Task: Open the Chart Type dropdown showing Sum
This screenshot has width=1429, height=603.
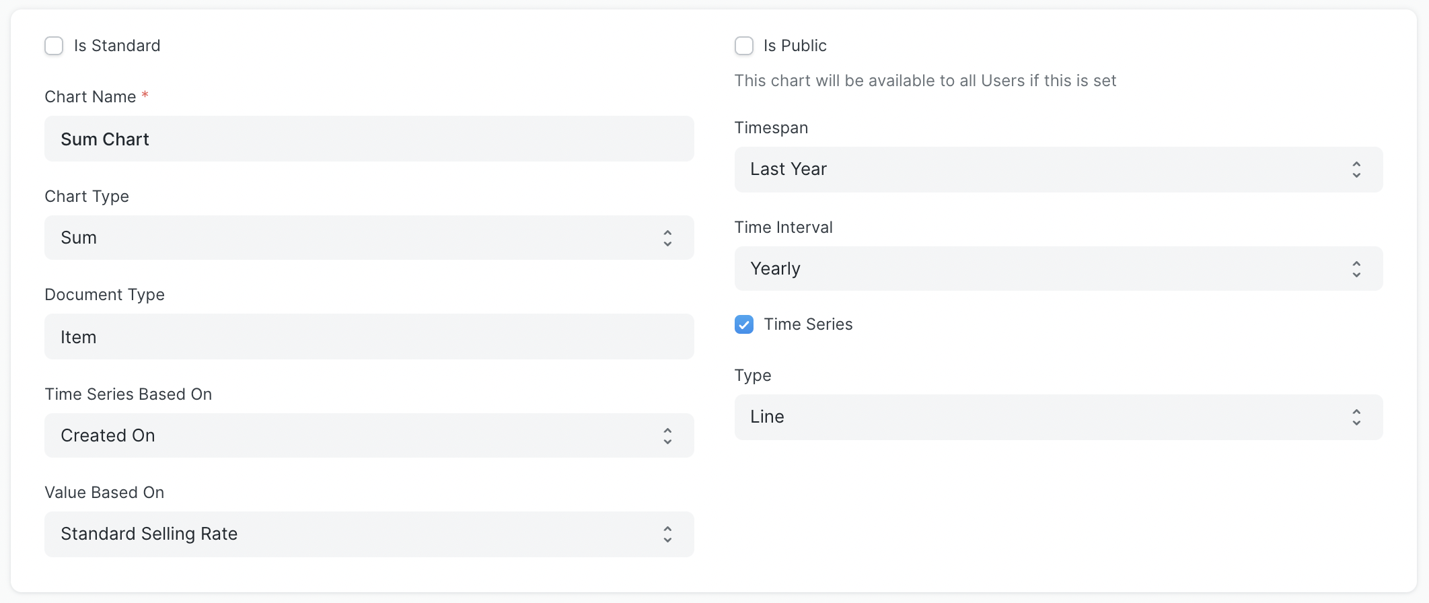Action: point(369,237)
